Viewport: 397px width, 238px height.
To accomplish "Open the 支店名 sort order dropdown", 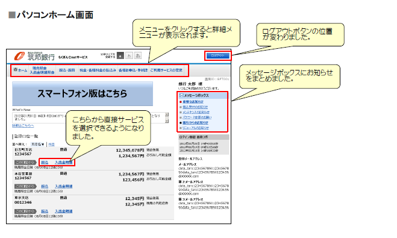I will pos(38,145).
